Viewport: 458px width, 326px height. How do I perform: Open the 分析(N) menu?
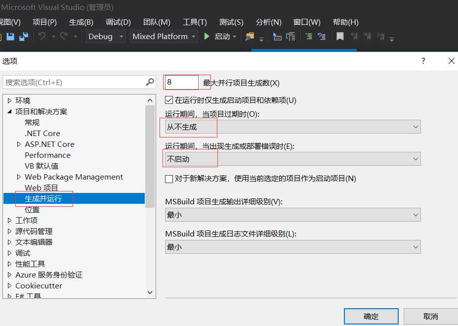pyautogui.click(x=268, y=22)
